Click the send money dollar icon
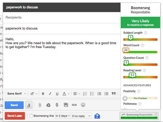Image resolution: width=163 pixels, height=122 pixels. tap(57, 105)
